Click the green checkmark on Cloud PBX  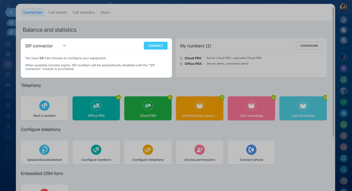[x=170, y=97]
